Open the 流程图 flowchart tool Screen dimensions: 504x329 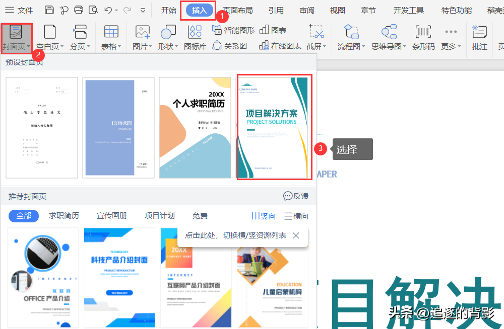click(351, 38)
